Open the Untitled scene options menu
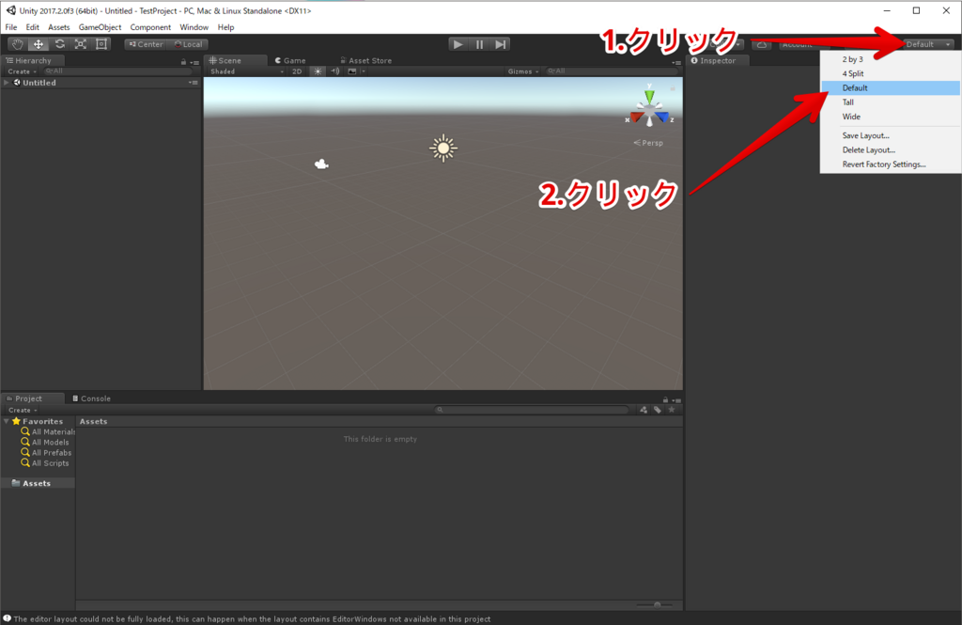Image resolution: width=962 pixels, height=625 pixels. point(194,83)
